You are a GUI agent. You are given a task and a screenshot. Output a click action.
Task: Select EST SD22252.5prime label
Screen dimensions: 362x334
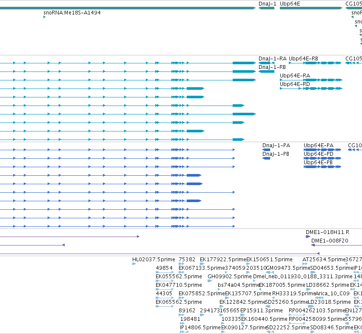(288, 328)
